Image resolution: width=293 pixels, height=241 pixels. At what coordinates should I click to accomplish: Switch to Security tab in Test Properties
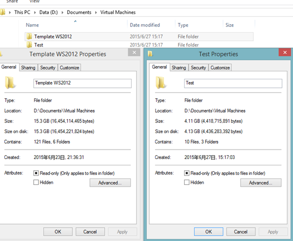198,68
